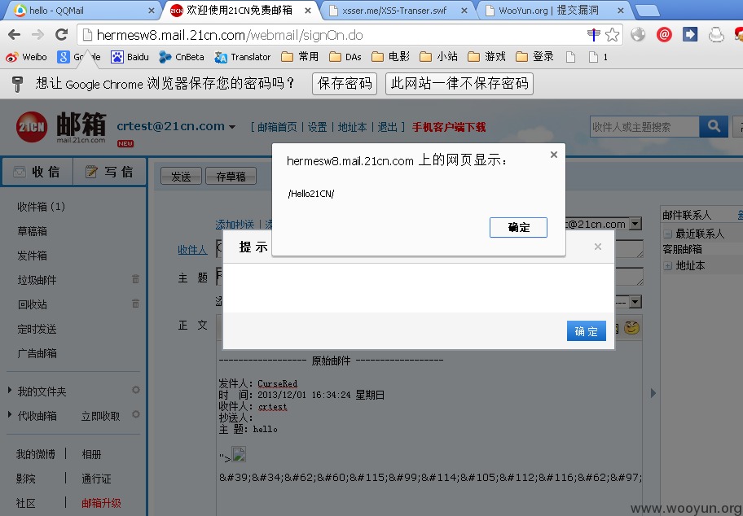The width and height of the screenshot is (743, 516).
Task: Open the Translator bookmark
Action: tap(242, 57)
